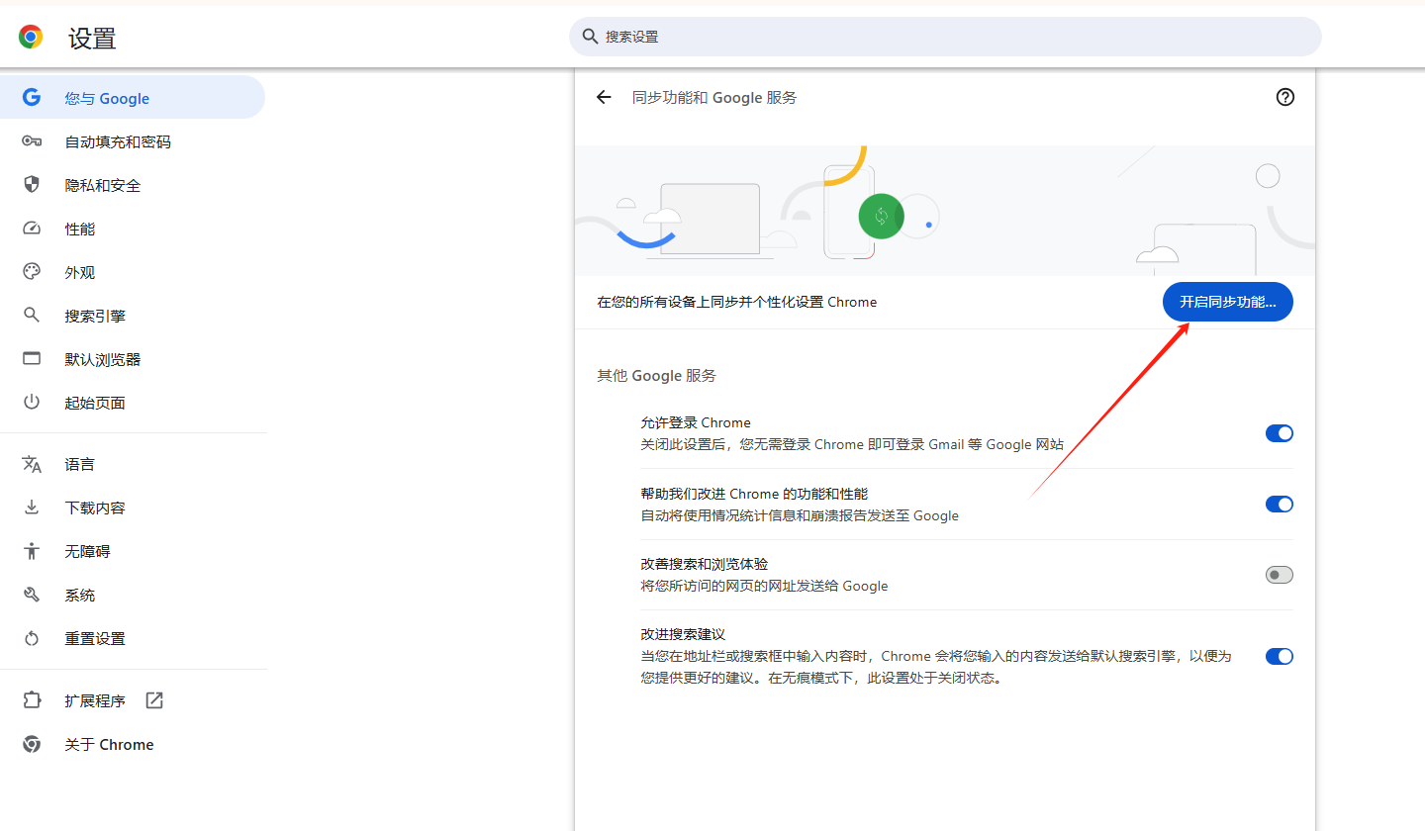Image resolution: width=1425 pixels, height=831 pixels.
Task: Open 默认浏览器 settings section
Action: click(x=133, y=359)
